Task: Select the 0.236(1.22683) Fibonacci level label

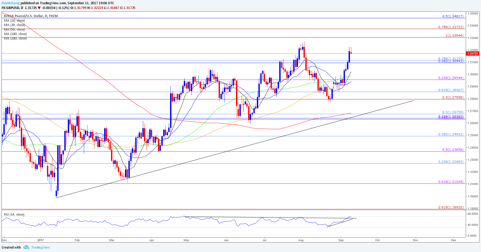Action: [x=451, y=162]
